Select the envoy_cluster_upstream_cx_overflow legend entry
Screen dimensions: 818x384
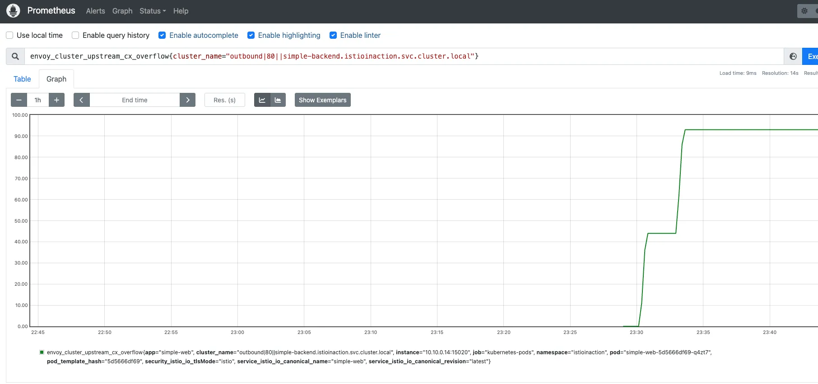click(379, 357)
